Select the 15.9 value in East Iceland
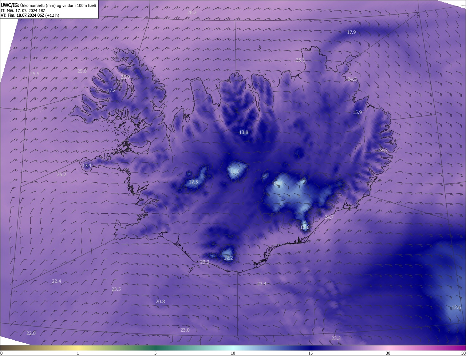Viewport: 466px width, 356px height. click(x=357, y=112)
